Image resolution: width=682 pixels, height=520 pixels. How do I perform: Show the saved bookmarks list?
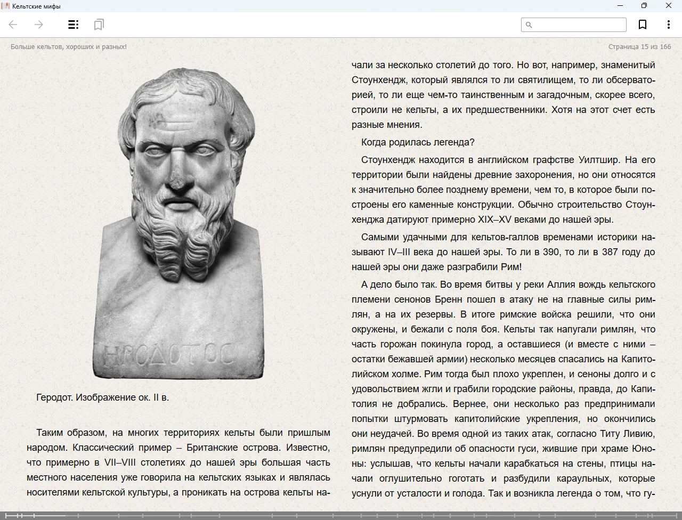click(x=99, y=25)
